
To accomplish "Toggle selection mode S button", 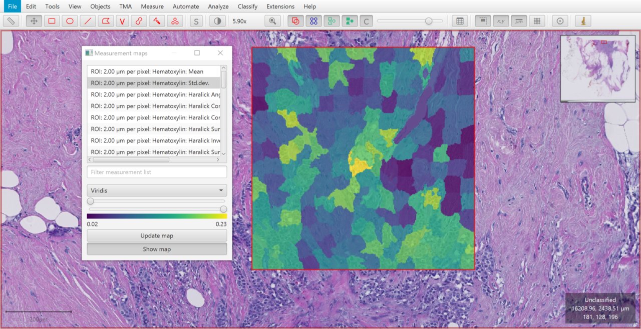I will pos(196,21).
